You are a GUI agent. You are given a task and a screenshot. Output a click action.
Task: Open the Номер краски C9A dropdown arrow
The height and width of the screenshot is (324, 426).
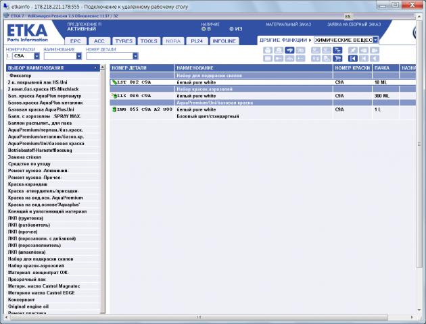pyautogui.click(x=37, y=56)
